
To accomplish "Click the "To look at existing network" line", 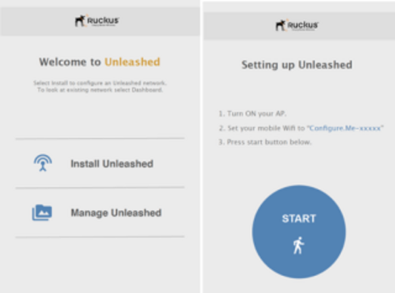I will 100,90.
